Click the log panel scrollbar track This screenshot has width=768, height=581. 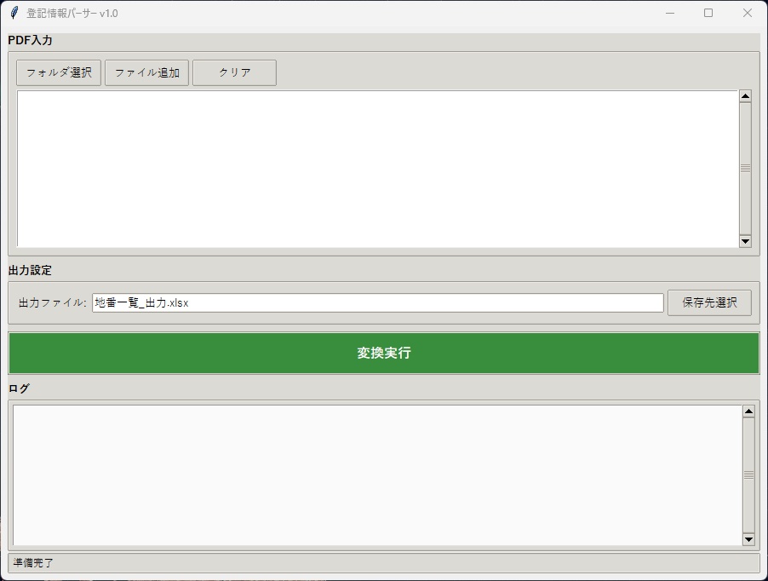(747, 474)
